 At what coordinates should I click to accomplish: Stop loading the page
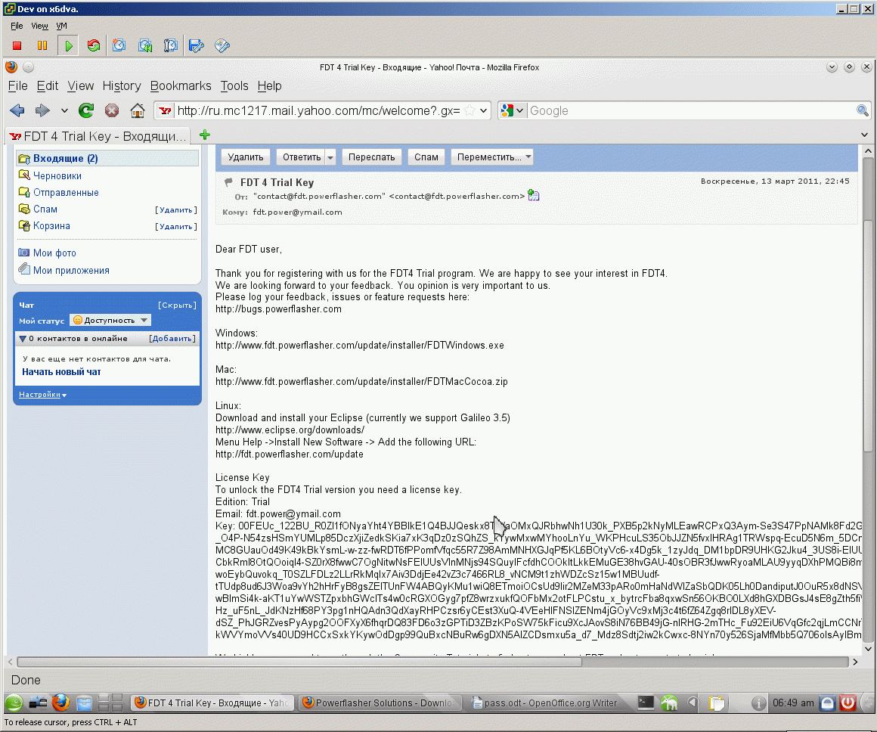(112, 111)
